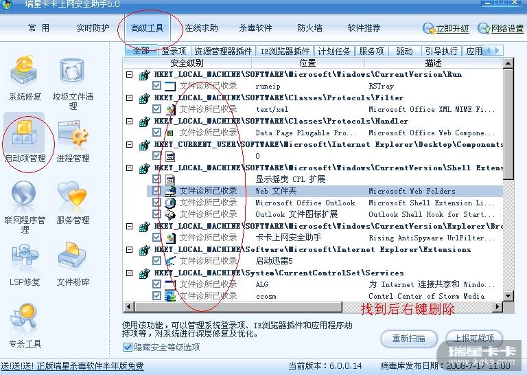Uncheck 启动迅雷5 entry checkbox
This screenshot has width=527, height=375.
156,261
